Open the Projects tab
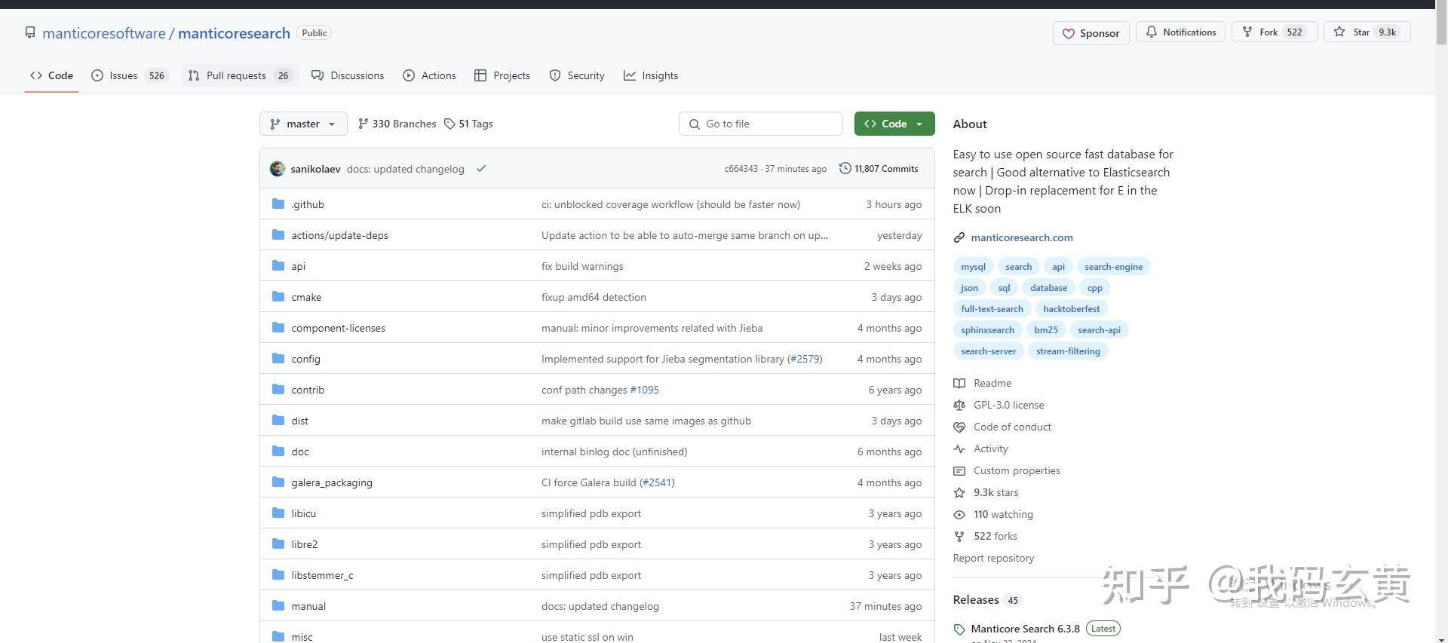 pyautogui.click(x=502, y=75)
